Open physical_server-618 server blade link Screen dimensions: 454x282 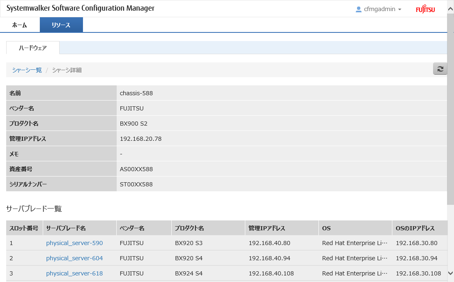[x=74, y=273]
